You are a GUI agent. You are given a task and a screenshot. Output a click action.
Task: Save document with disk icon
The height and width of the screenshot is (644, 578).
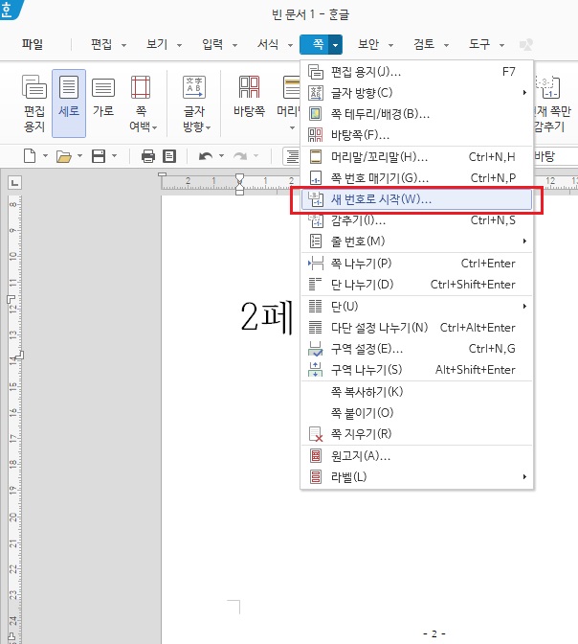tap(99, 156)
